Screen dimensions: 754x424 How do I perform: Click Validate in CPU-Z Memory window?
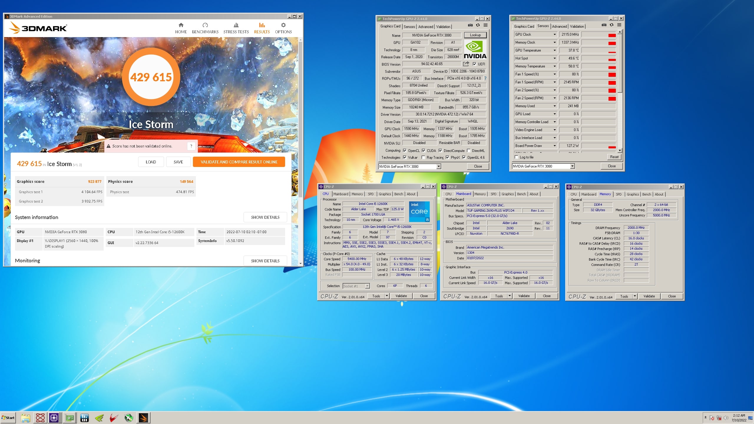point(649,296)
